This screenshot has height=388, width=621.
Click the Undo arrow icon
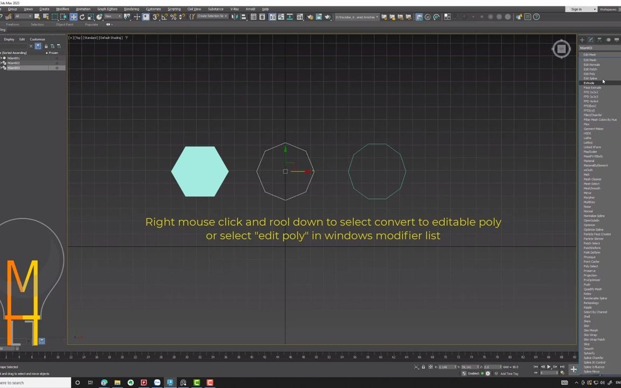pyautogui.click(x=2, y=17)
